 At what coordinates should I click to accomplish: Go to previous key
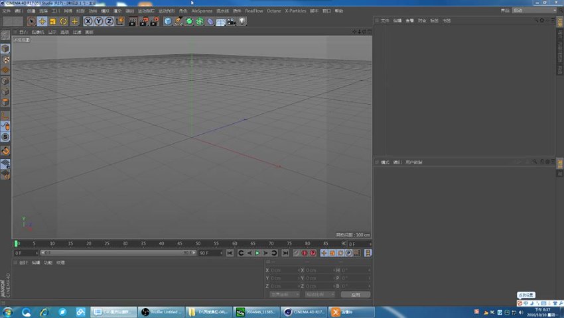241,253
